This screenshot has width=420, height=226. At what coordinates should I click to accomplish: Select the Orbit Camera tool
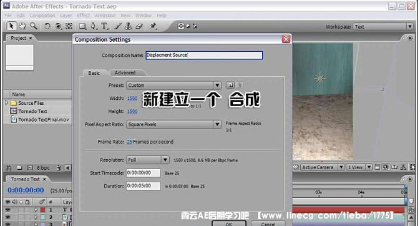click(x=58, y=26)
